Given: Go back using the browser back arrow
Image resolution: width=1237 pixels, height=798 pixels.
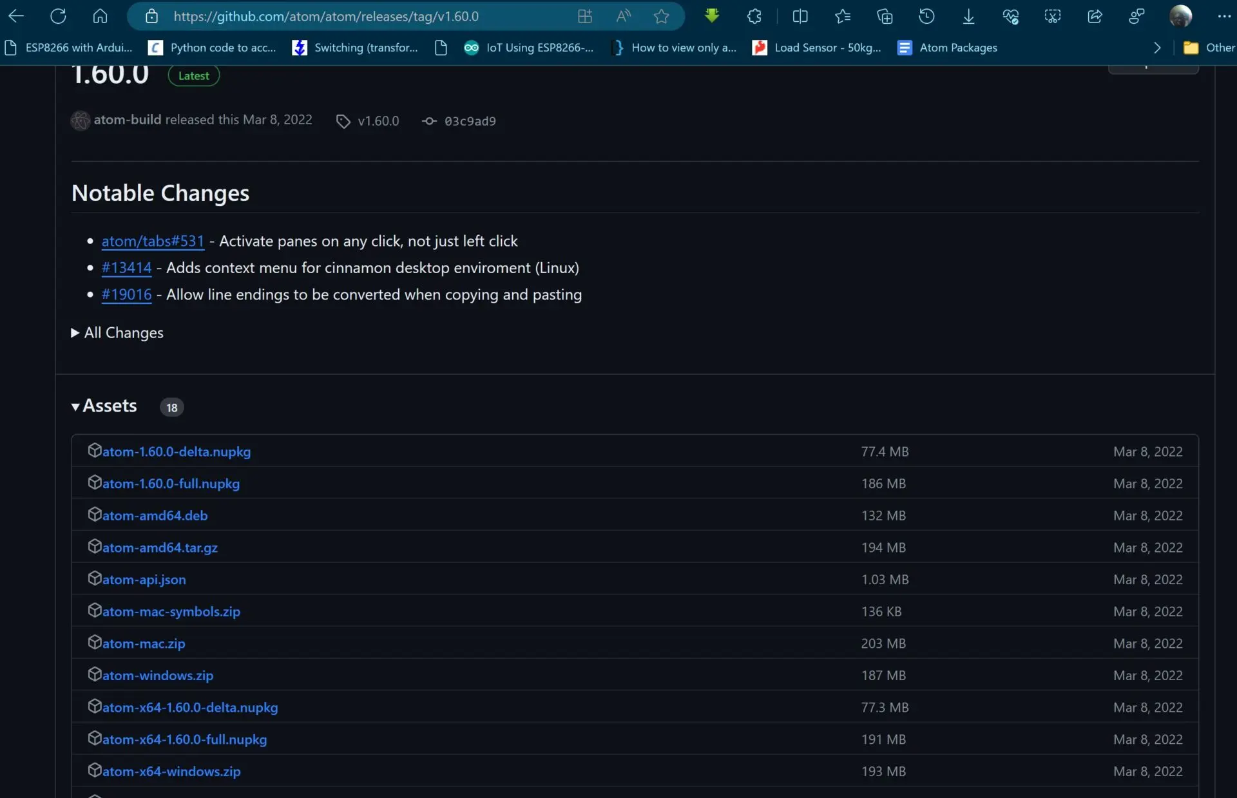Looking at the screenshot, I should 16,16.
